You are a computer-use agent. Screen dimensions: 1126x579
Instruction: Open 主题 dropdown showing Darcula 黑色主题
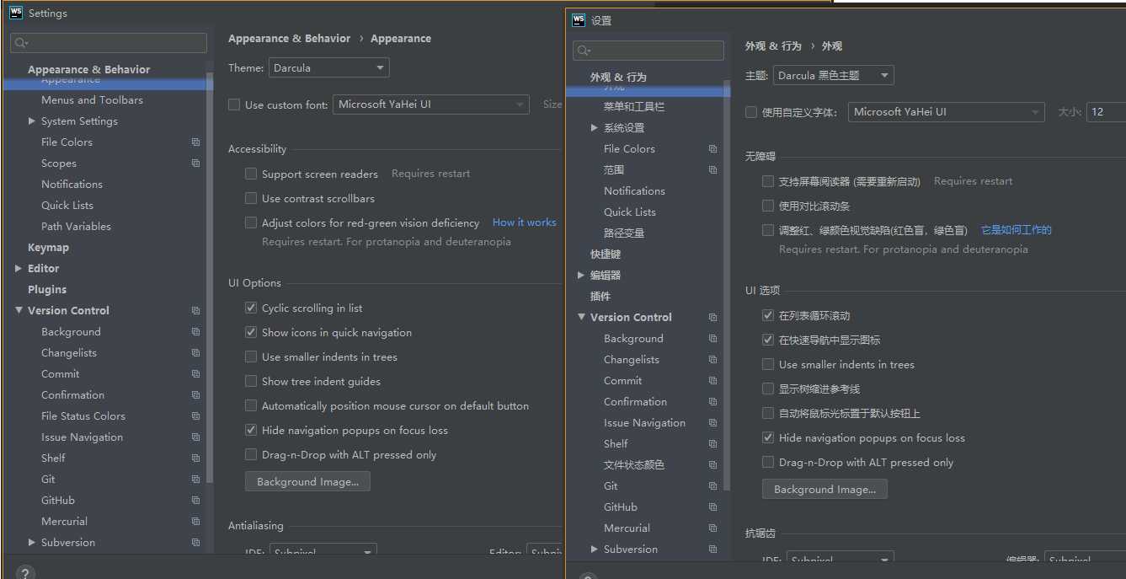tap(833, 76)
